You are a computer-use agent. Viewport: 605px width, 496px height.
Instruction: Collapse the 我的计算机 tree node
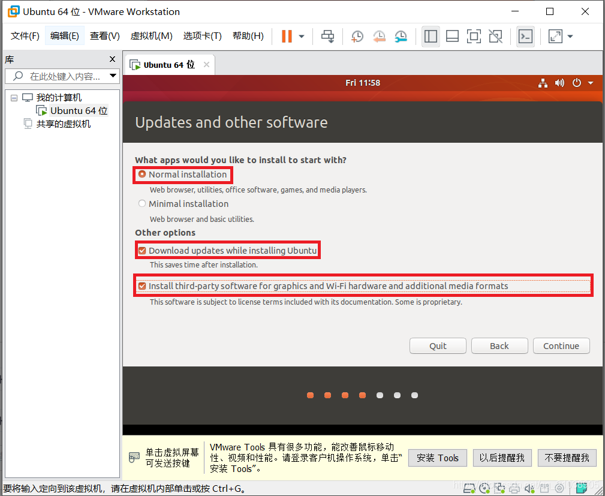pos(14,98)
